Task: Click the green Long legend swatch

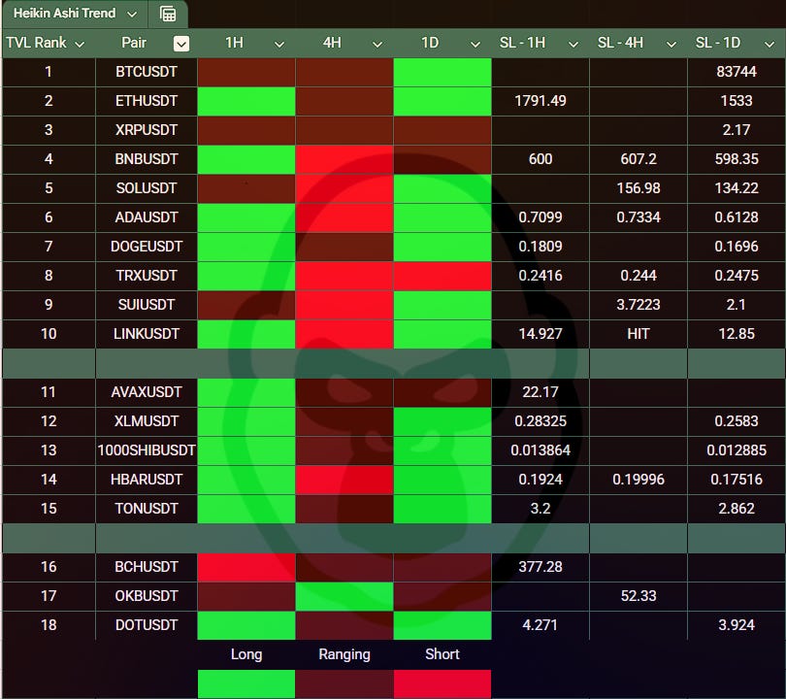Action: [246, 684]
